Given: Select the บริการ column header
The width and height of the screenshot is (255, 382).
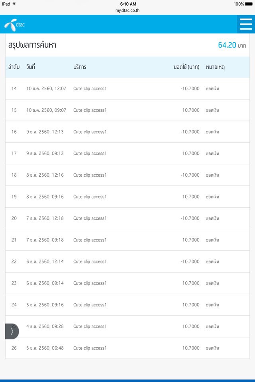Looking at the screenshot, I should click(x=80, y=67).
